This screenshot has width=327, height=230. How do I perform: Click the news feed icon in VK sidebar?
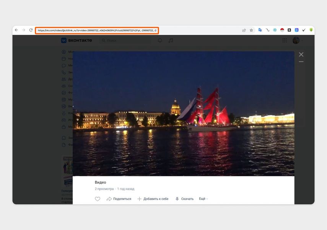[x=64, y=59]
